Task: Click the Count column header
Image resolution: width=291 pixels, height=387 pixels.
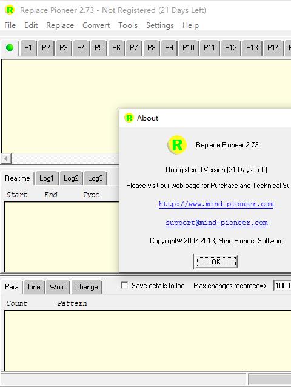Action: coord(17,303)
